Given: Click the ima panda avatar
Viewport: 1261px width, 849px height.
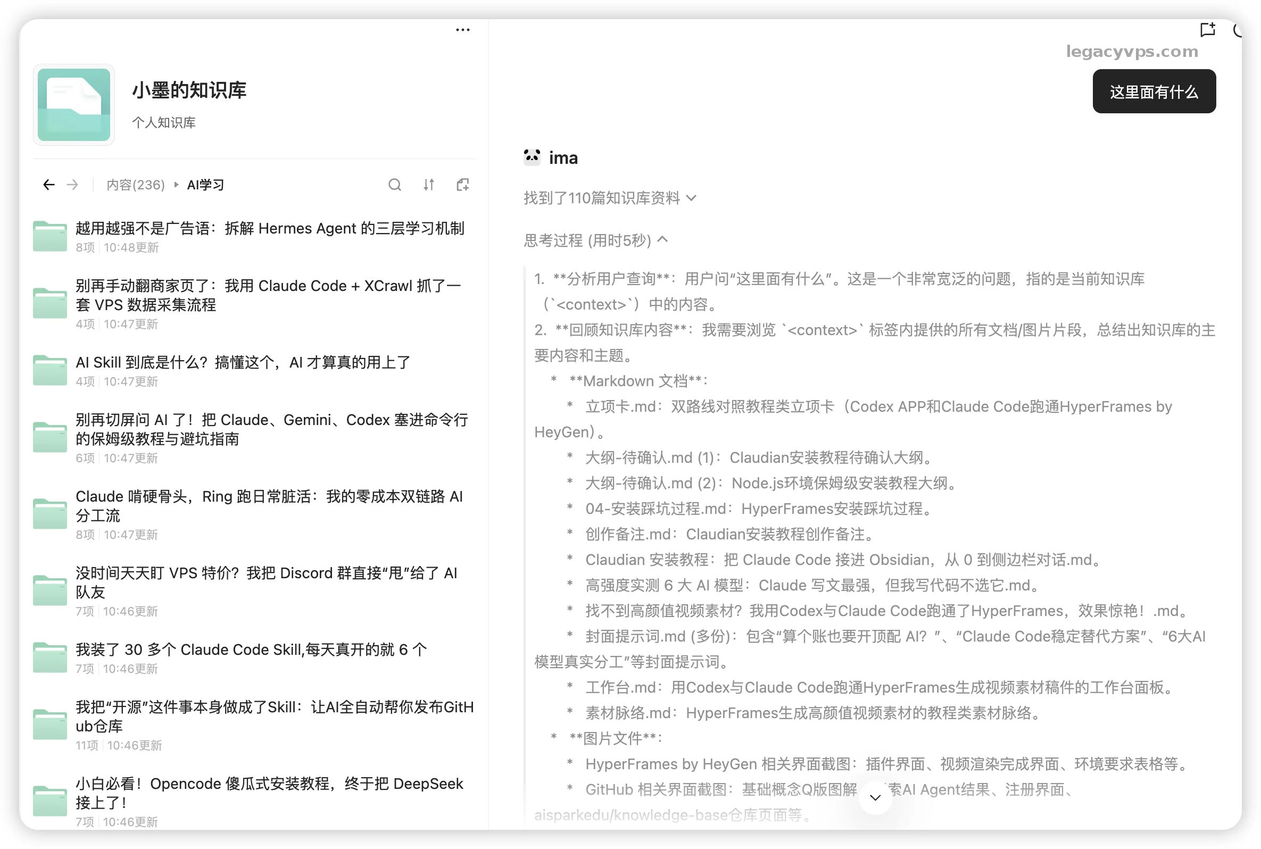Looking at the screenshot, I should point(532,157).
